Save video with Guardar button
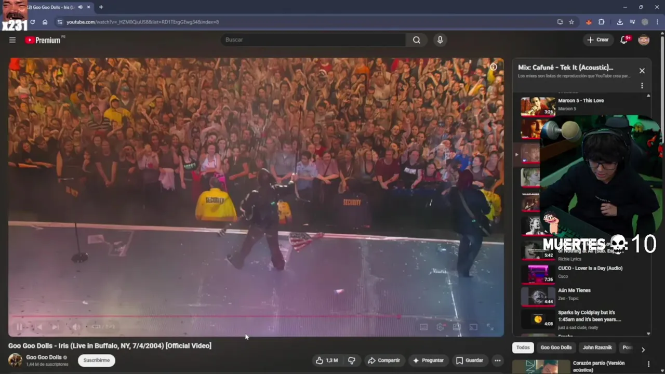The image size is (665, 374). pos(470,360)
